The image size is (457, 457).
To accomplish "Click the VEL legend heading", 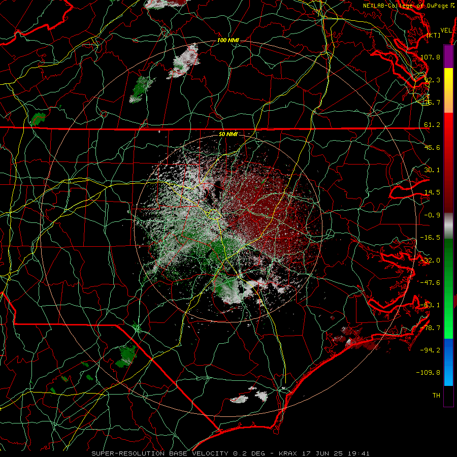I will (446, 30).
